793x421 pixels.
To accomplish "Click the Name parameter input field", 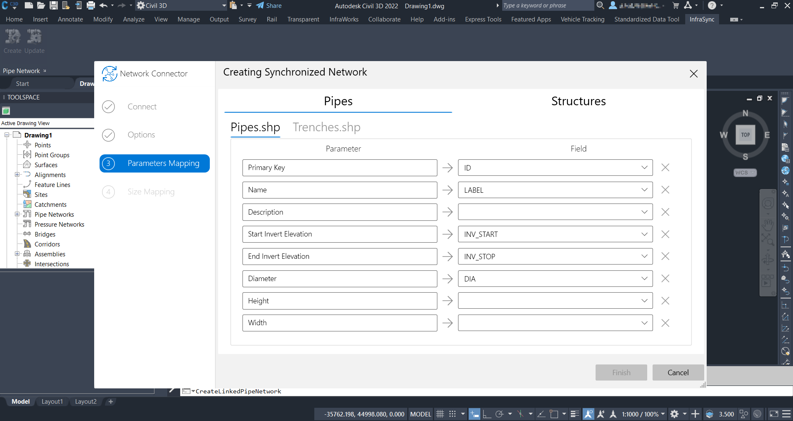I will point(340,190).
